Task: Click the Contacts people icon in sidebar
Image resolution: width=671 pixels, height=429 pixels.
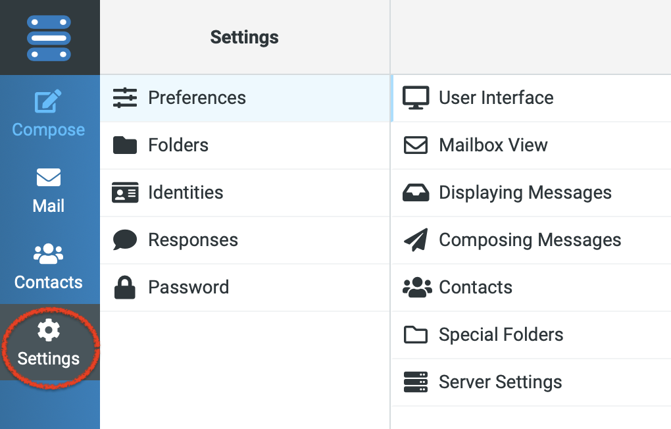Action: tap(49, 253)
